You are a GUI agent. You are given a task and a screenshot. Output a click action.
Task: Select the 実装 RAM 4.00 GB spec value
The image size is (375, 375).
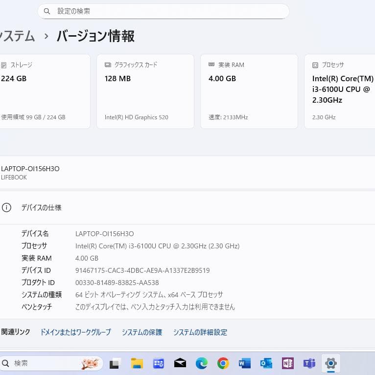[87, 258]
